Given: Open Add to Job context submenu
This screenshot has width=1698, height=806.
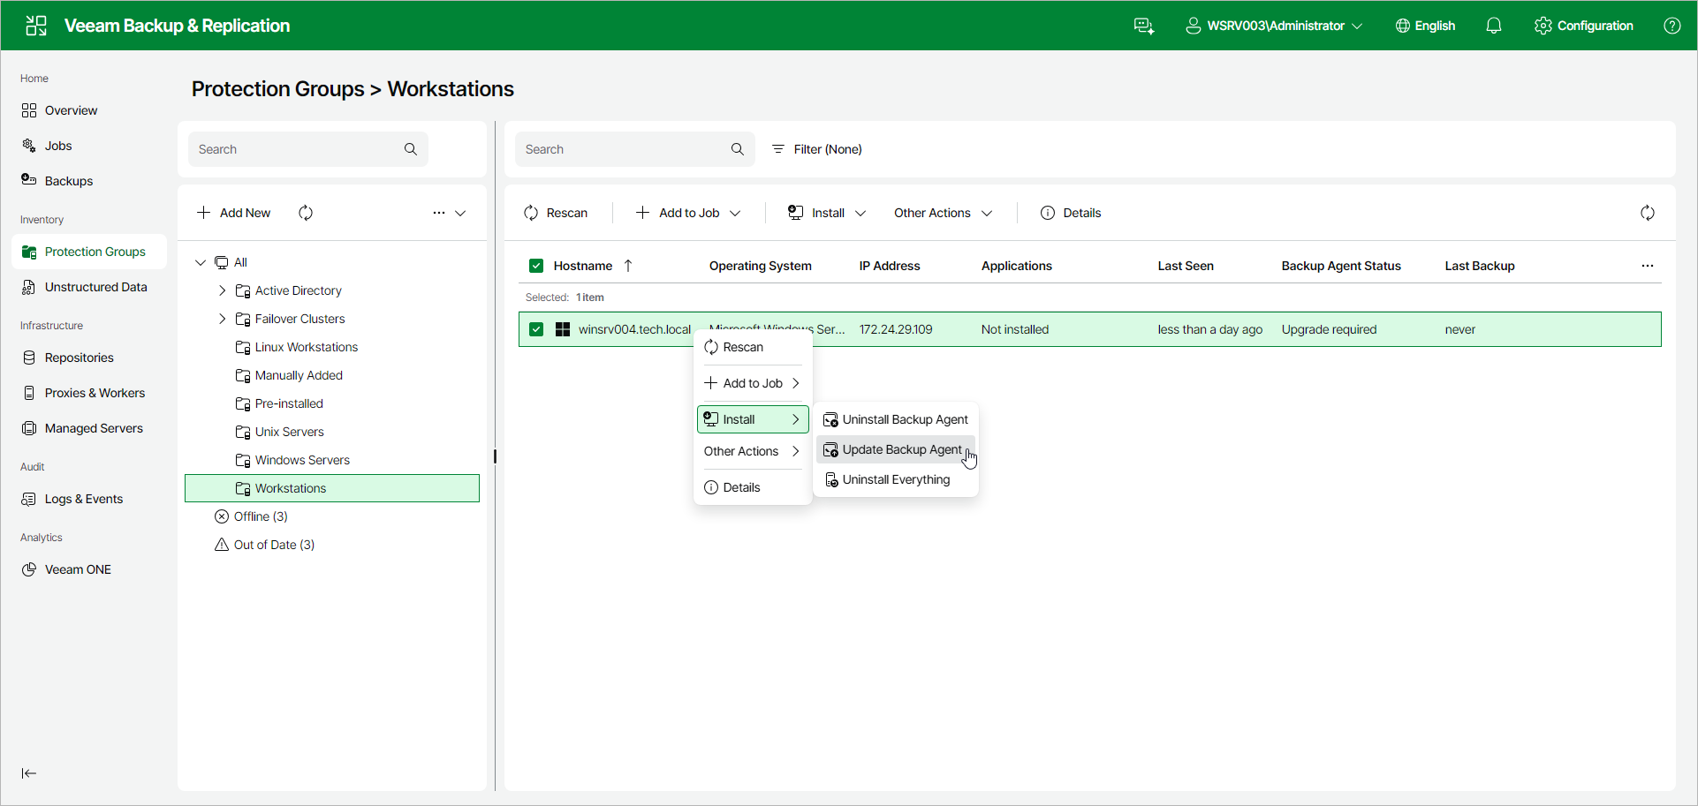Looking at the screenshot, I should [753, 383].
